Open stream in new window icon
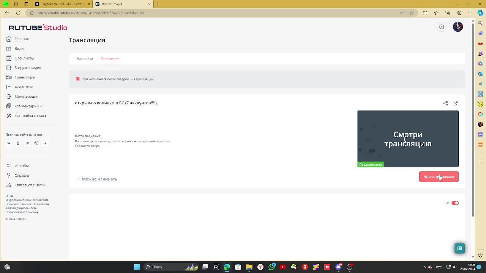The width and height of the screenshot is (486, 273). coord(456,103)
